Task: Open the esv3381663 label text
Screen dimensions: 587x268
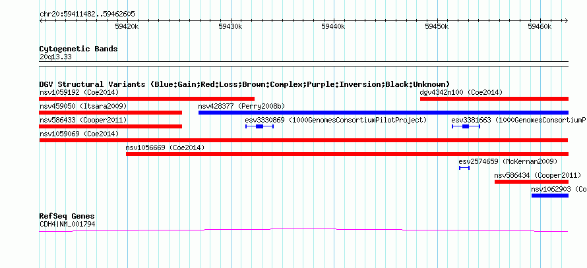Action: coord(519,120)
